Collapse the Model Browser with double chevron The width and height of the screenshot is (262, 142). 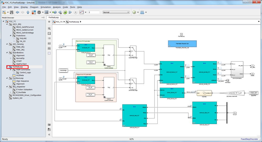(x=49, y=134)
